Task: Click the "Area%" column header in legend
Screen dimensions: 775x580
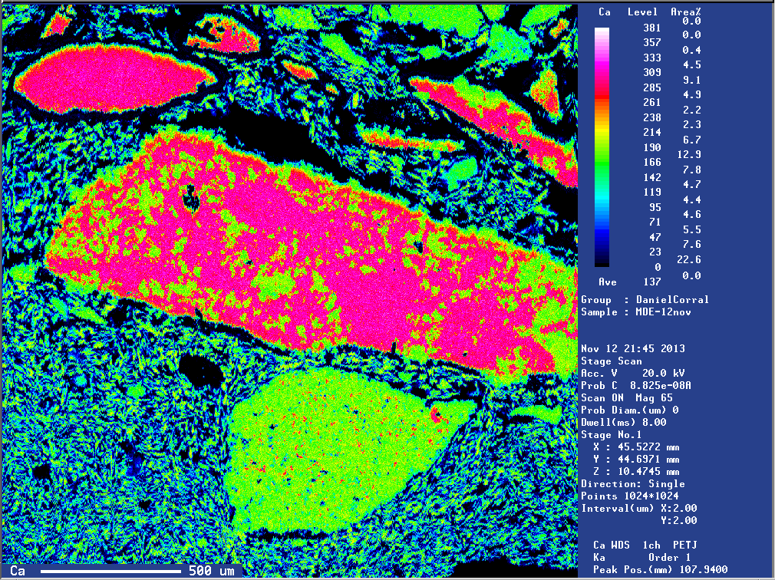Action: (685, 12)
